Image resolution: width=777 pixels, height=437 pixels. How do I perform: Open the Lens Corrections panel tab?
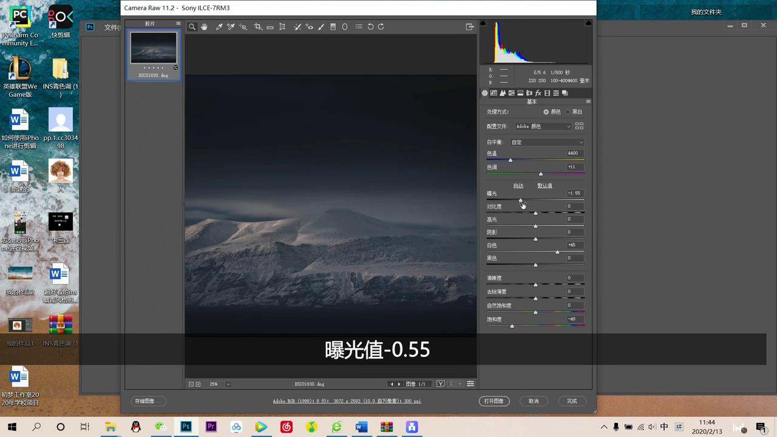click(x=529, y=93)
